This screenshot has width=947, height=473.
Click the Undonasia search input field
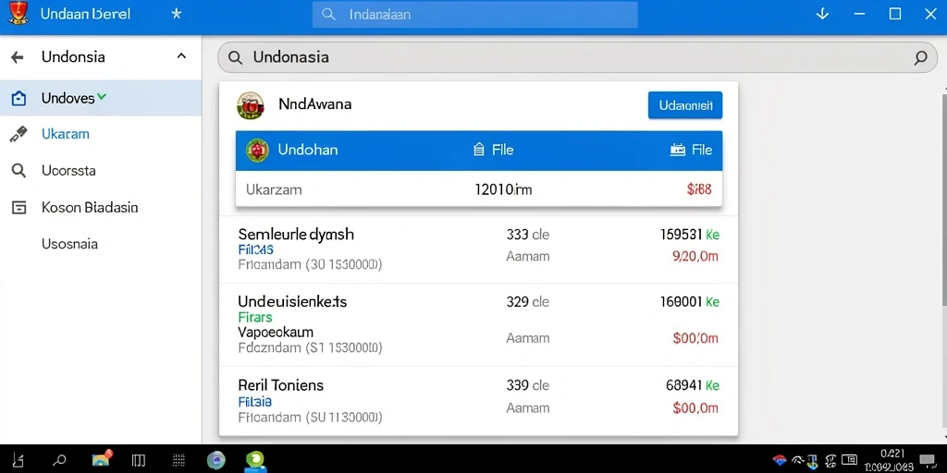[577, 57]
